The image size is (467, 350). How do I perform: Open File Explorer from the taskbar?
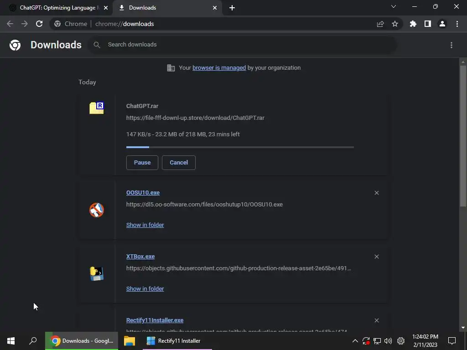point(129,341)
